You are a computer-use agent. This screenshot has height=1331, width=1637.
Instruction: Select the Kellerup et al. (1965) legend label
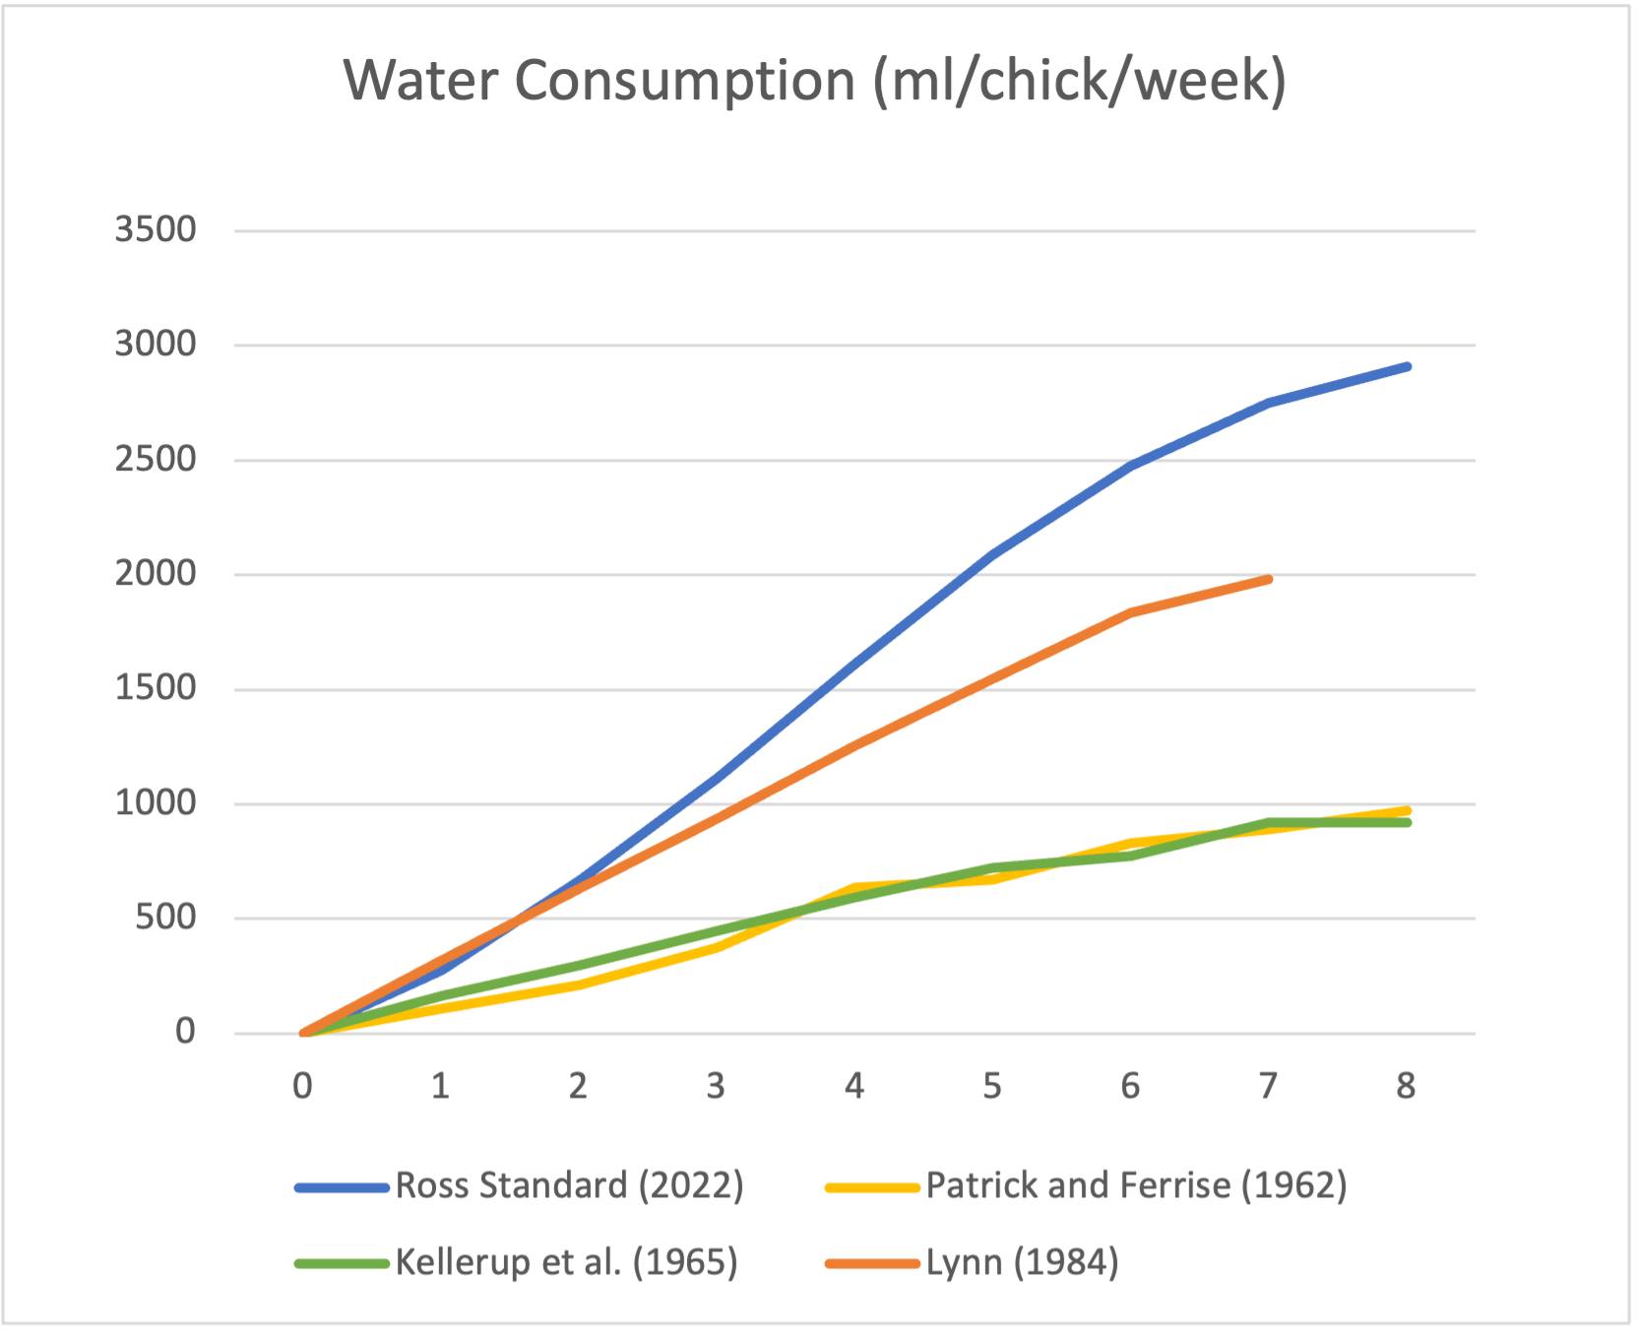(x=566, y=1262)
